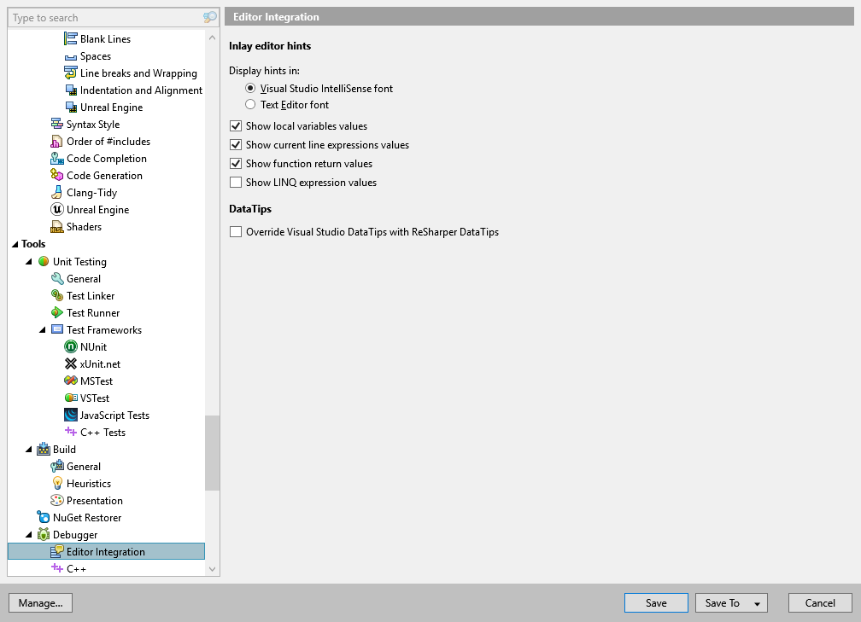861x622 pixels.
Task: Click the Manage button
Action: (x=40, y=602)
